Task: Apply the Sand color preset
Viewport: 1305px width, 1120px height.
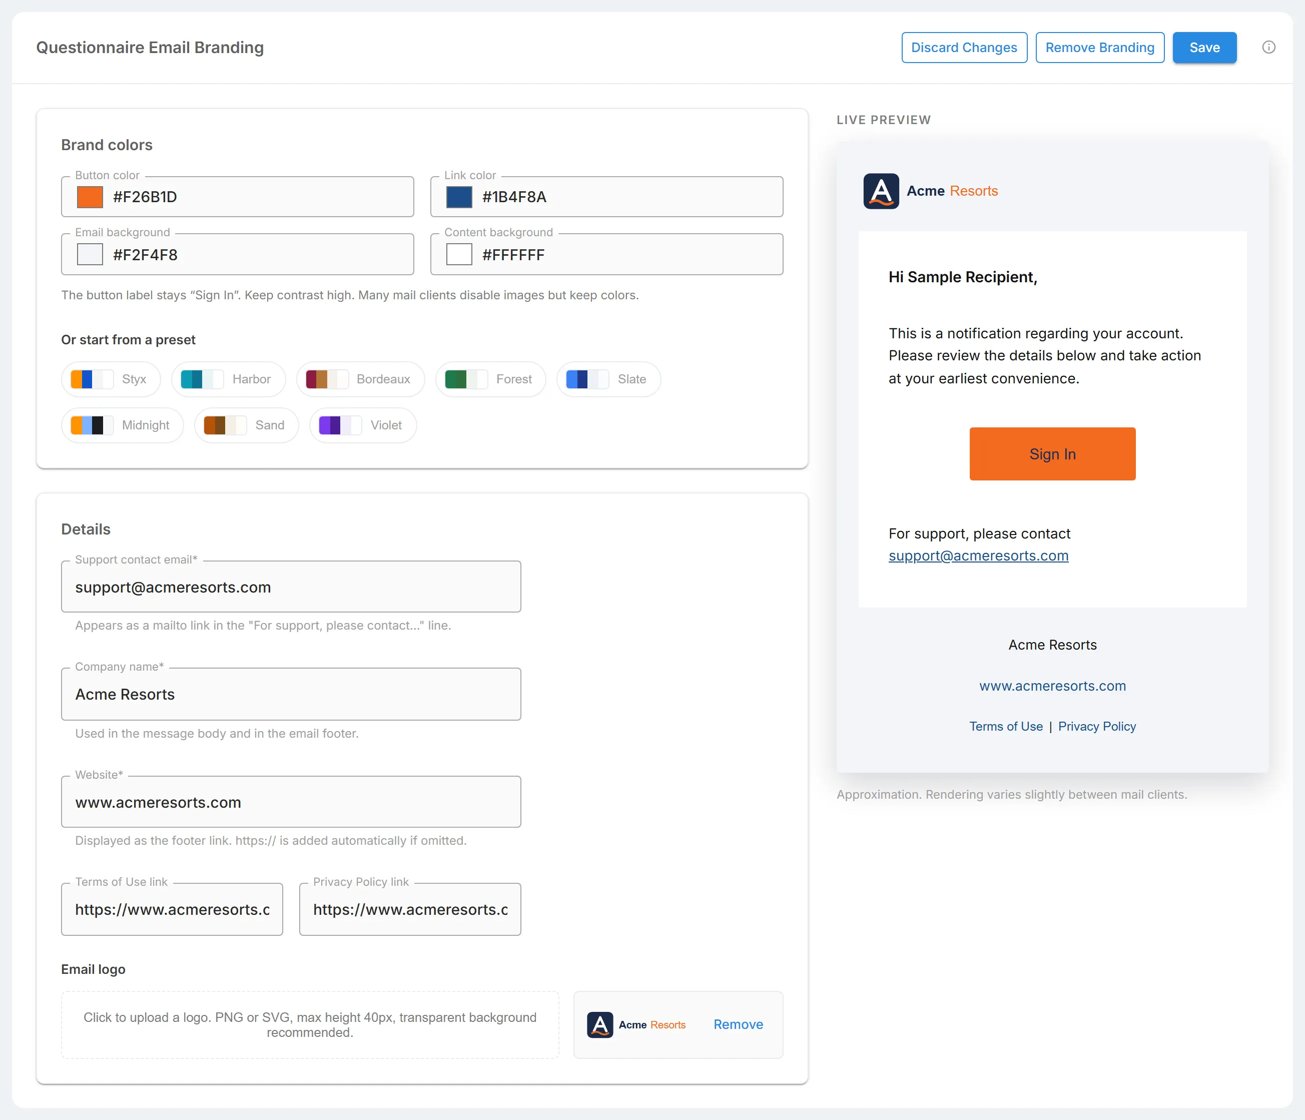Action: [x=246, y=425]
